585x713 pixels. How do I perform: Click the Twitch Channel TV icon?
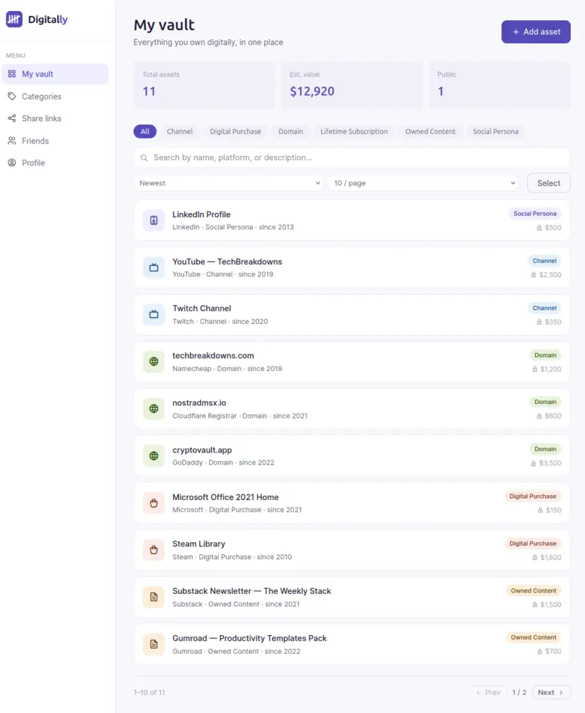coord(154,314)
